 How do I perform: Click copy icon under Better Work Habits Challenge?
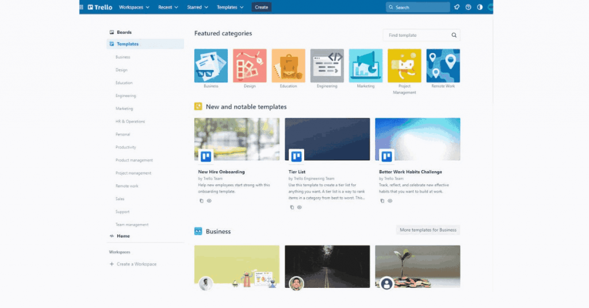(x=383, y=201)
